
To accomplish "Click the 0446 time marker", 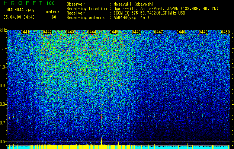I will click(136, 32).
